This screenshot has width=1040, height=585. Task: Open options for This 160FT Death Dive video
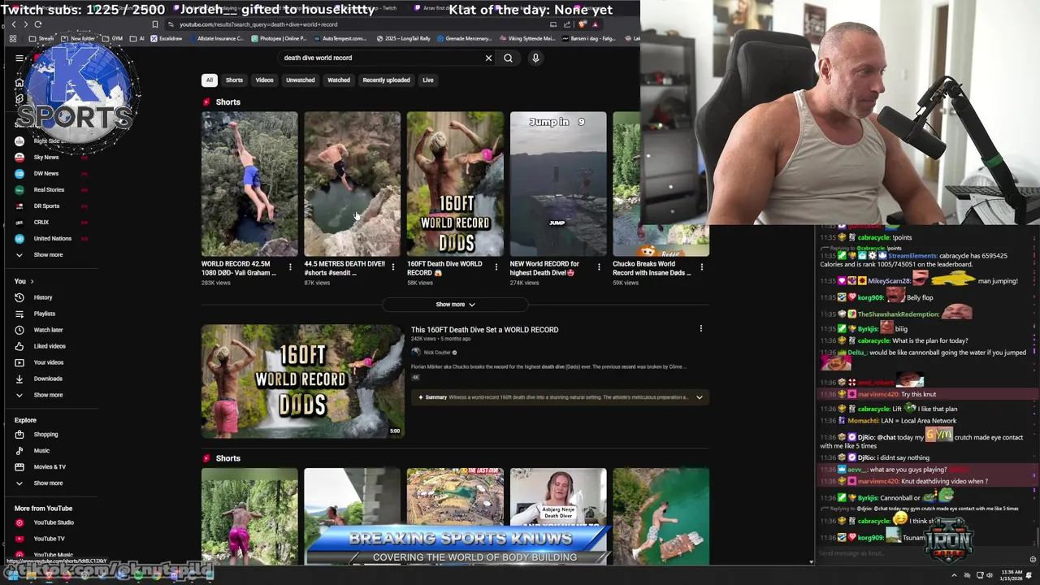(701, 329)
